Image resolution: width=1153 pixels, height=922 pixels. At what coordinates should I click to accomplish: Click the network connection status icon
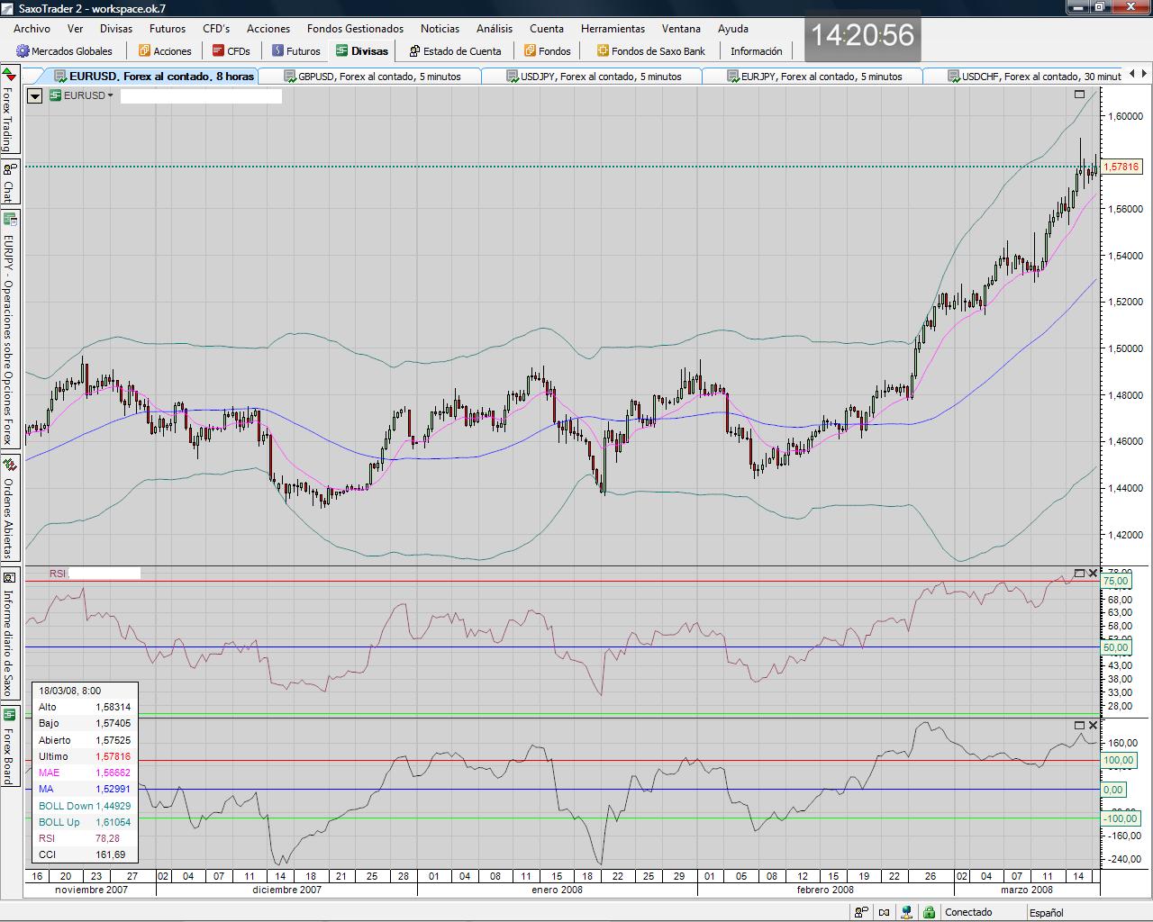(x=907, y=912)
